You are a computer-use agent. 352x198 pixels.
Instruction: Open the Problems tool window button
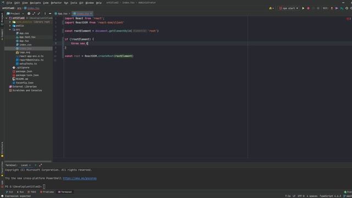click(x=47, y=192)
